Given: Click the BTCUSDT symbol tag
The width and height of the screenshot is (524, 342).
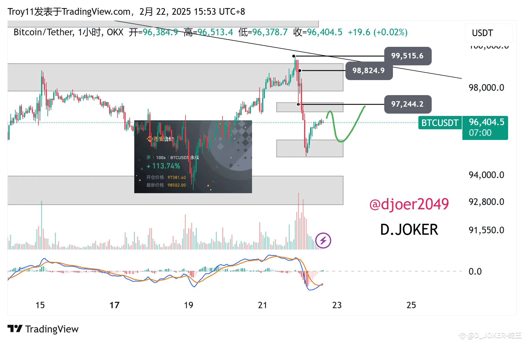Looking at the screenshot, I should (x=440, y=123).
